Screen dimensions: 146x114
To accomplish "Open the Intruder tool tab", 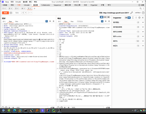I will [x=27, y=5].
